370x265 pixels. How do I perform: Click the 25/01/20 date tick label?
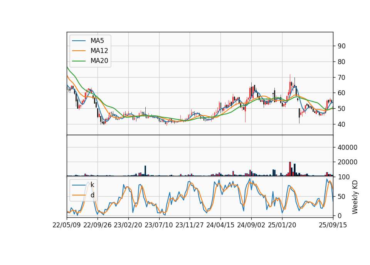point(282,225)
